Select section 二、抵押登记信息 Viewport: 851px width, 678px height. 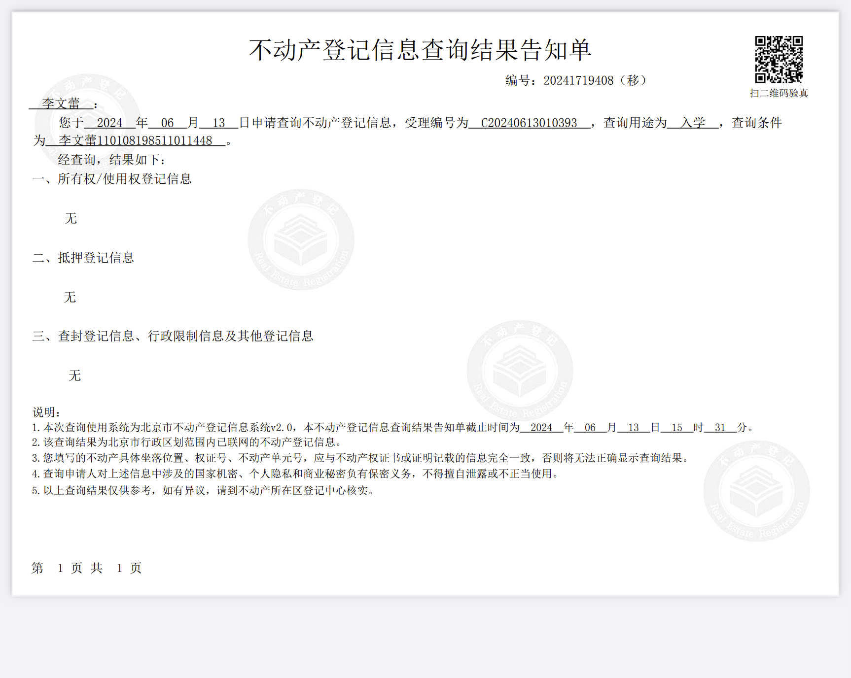(x=83, y=258)
